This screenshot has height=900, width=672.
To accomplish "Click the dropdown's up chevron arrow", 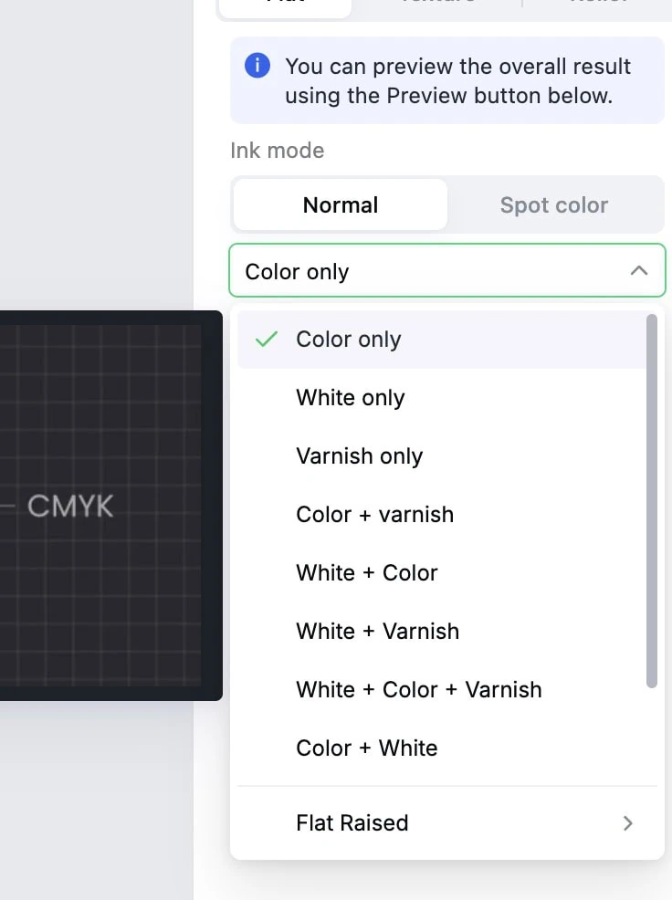I will (639, 271).
